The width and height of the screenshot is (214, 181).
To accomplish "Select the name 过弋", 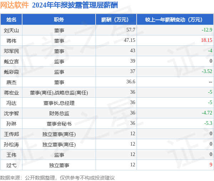I will tap(11, 165).
